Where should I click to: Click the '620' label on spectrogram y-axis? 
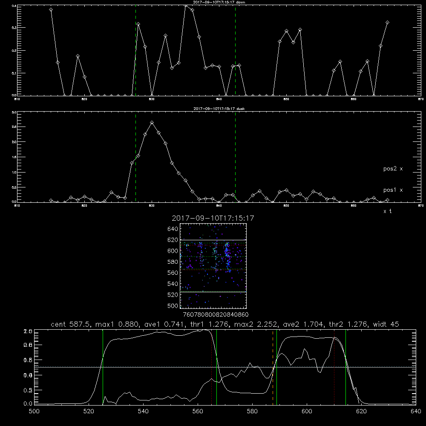point(173,240)
